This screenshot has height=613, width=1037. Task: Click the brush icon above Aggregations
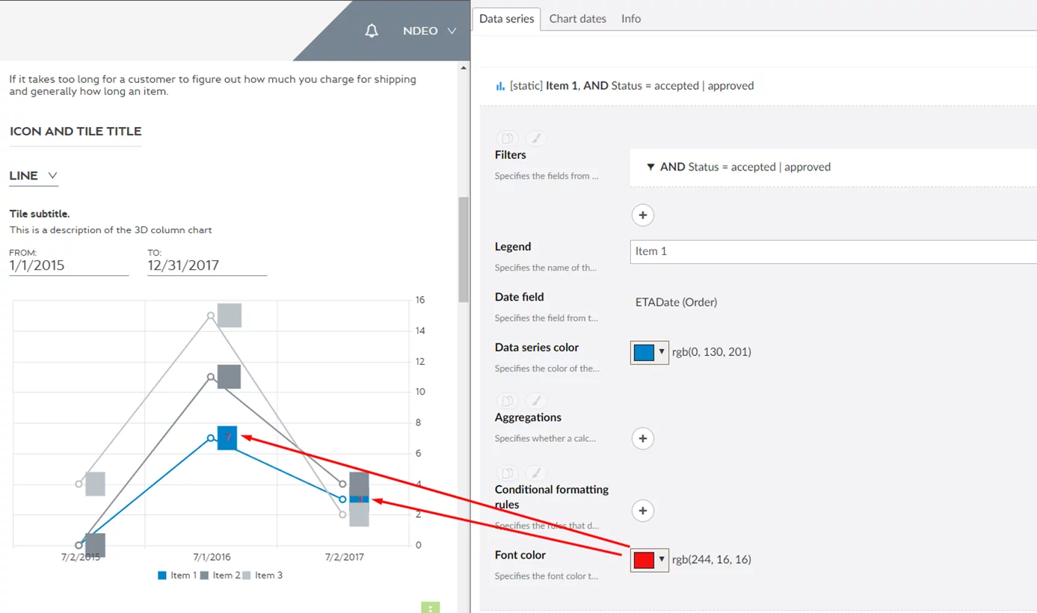[x=535, y=401]
